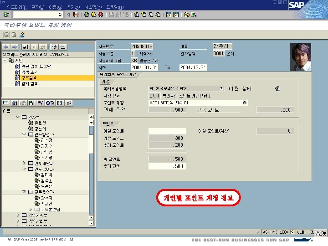Screen dimensions: 328x246
Task: Go to Next Page icon
Action: pos(151,15)
